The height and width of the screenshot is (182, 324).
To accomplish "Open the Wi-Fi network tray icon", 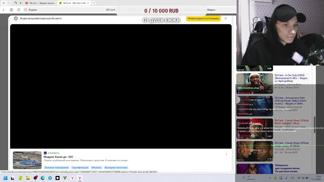I will [x=299, y=178].
